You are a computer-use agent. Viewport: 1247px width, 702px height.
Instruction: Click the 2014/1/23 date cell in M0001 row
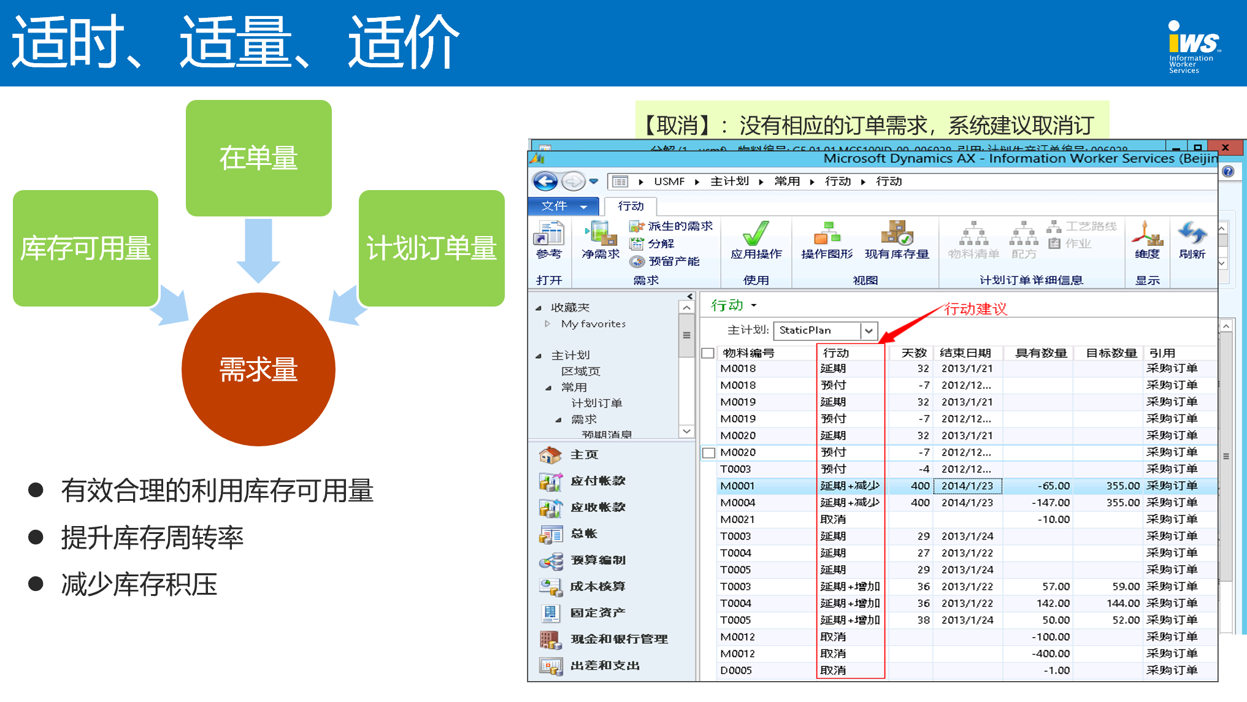(x=967, y=486)
